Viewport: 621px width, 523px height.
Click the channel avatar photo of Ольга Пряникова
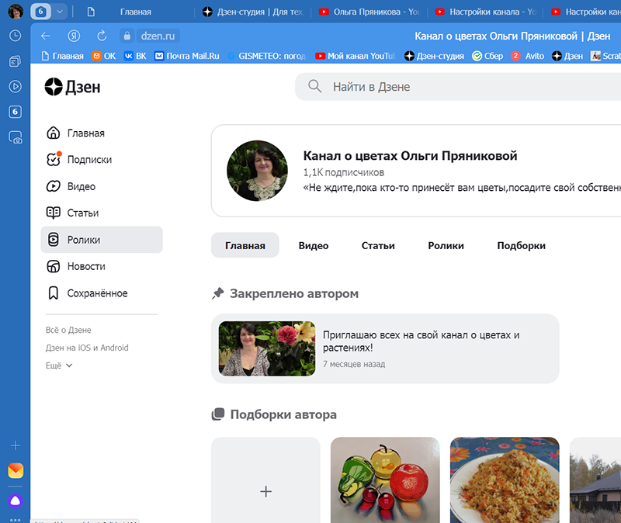[x=257, y=171]
